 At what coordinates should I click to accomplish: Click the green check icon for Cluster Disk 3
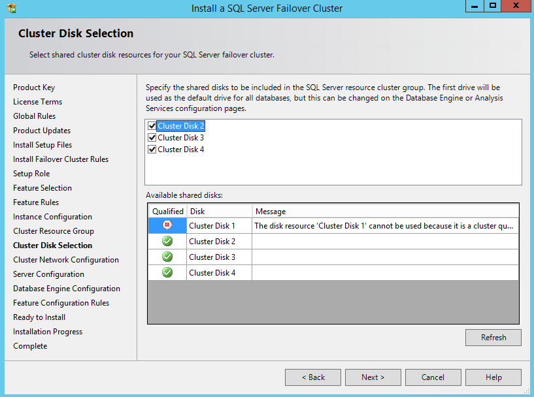[x=167, y=257]
